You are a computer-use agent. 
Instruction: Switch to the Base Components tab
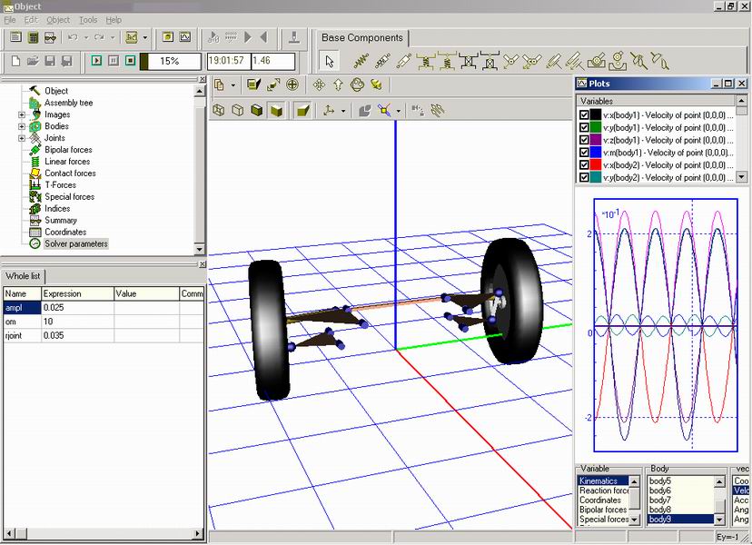pos(362,38)
